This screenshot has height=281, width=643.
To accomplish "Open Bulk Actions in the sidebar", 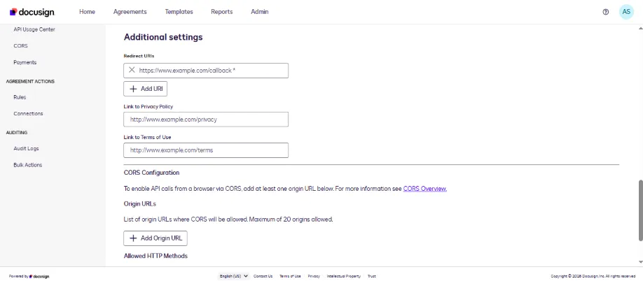I will 28,165.
